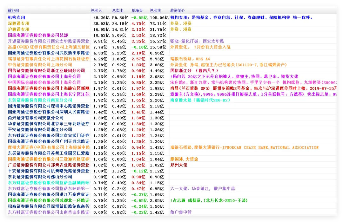
Task: Select 东方财富证券 拉萨金融城南环 branch
Action: tap(49, 183)
